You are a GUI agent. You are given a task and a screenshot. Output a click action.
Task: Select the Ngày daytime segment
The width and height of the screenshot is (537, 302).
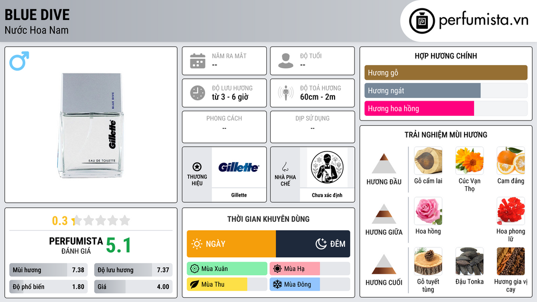(231, 244)
